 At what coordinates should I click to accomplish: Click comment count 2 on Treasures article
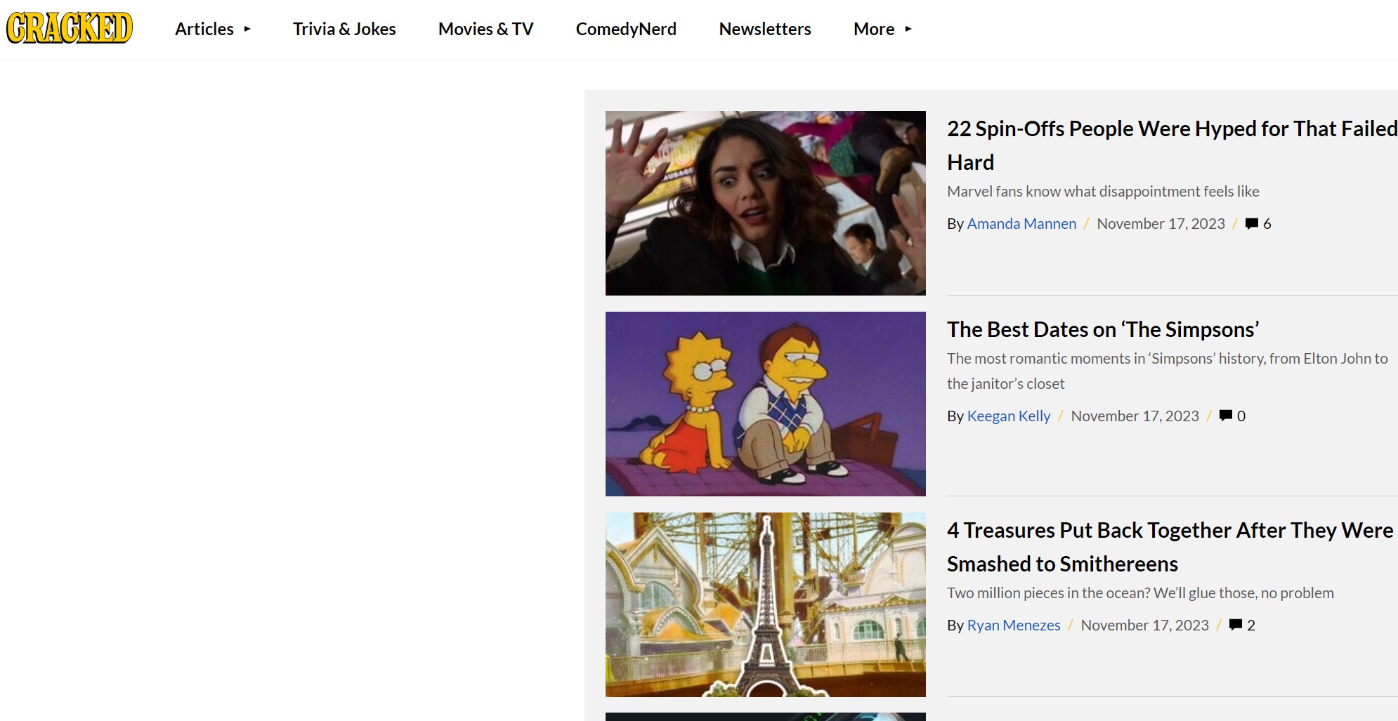coord(1251,626)
